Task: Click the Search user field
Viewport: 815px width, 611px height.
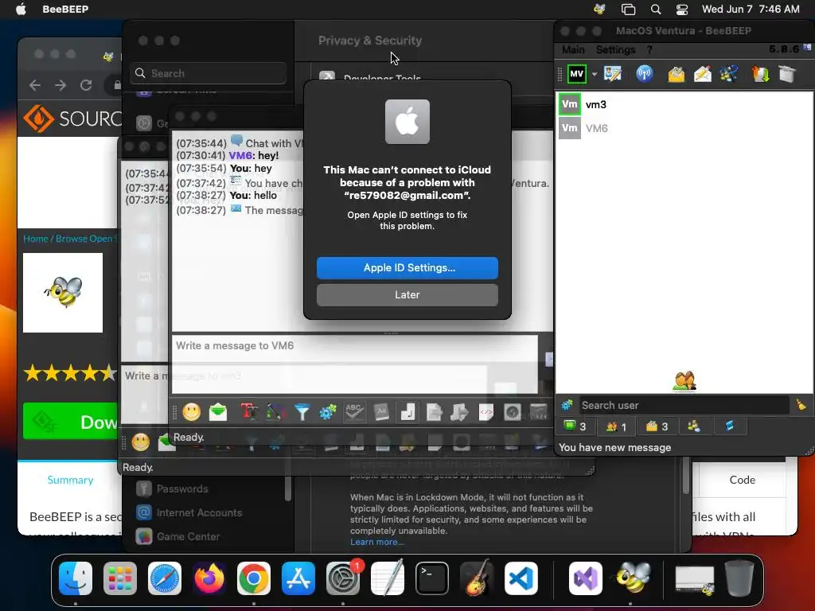Action: pos(684,405)
